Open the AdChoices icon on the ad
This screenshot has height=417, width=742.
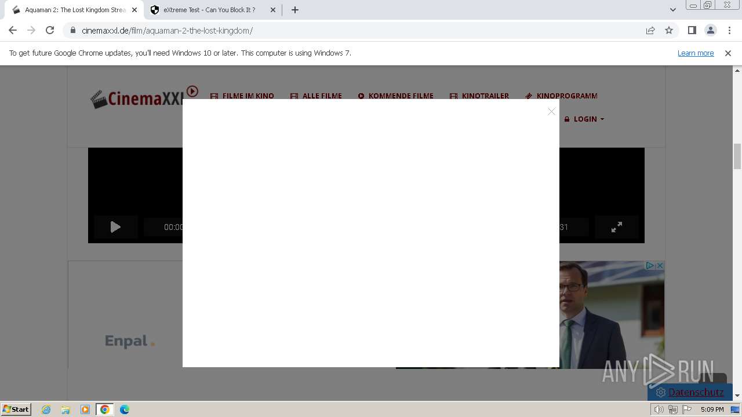tap(650, 265)
